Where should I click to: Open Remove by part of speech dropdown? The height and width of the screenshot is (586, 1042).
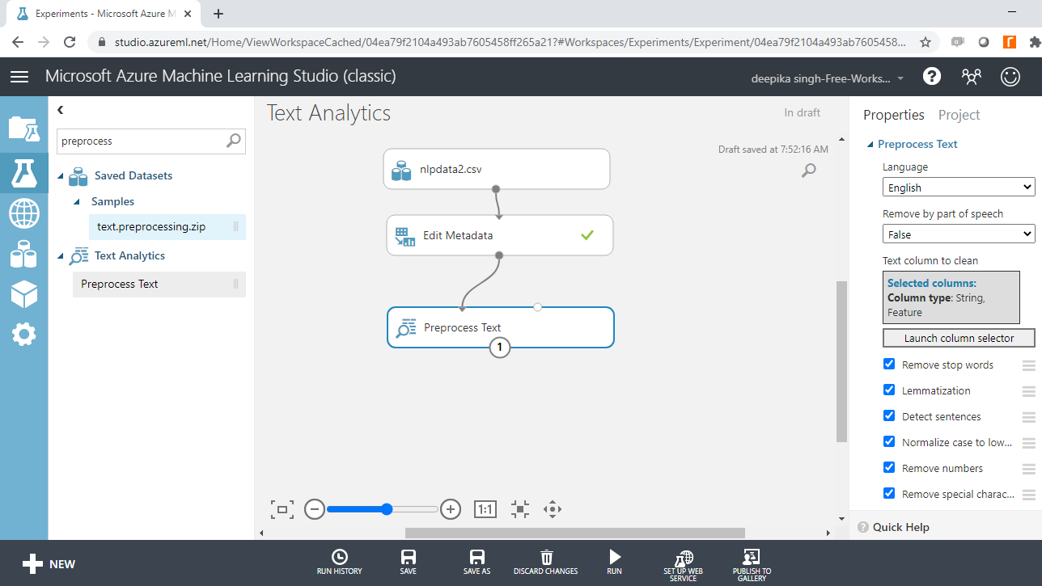point(959,234)
